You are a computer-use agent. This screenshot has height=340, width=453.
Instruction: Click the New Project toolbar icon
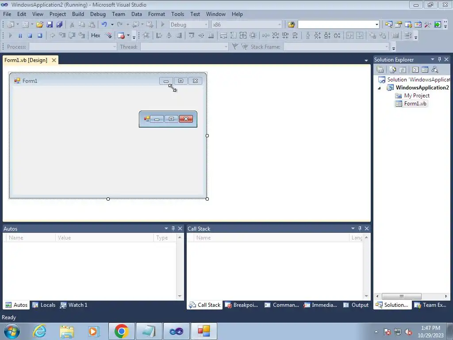(x=11, y=25)
